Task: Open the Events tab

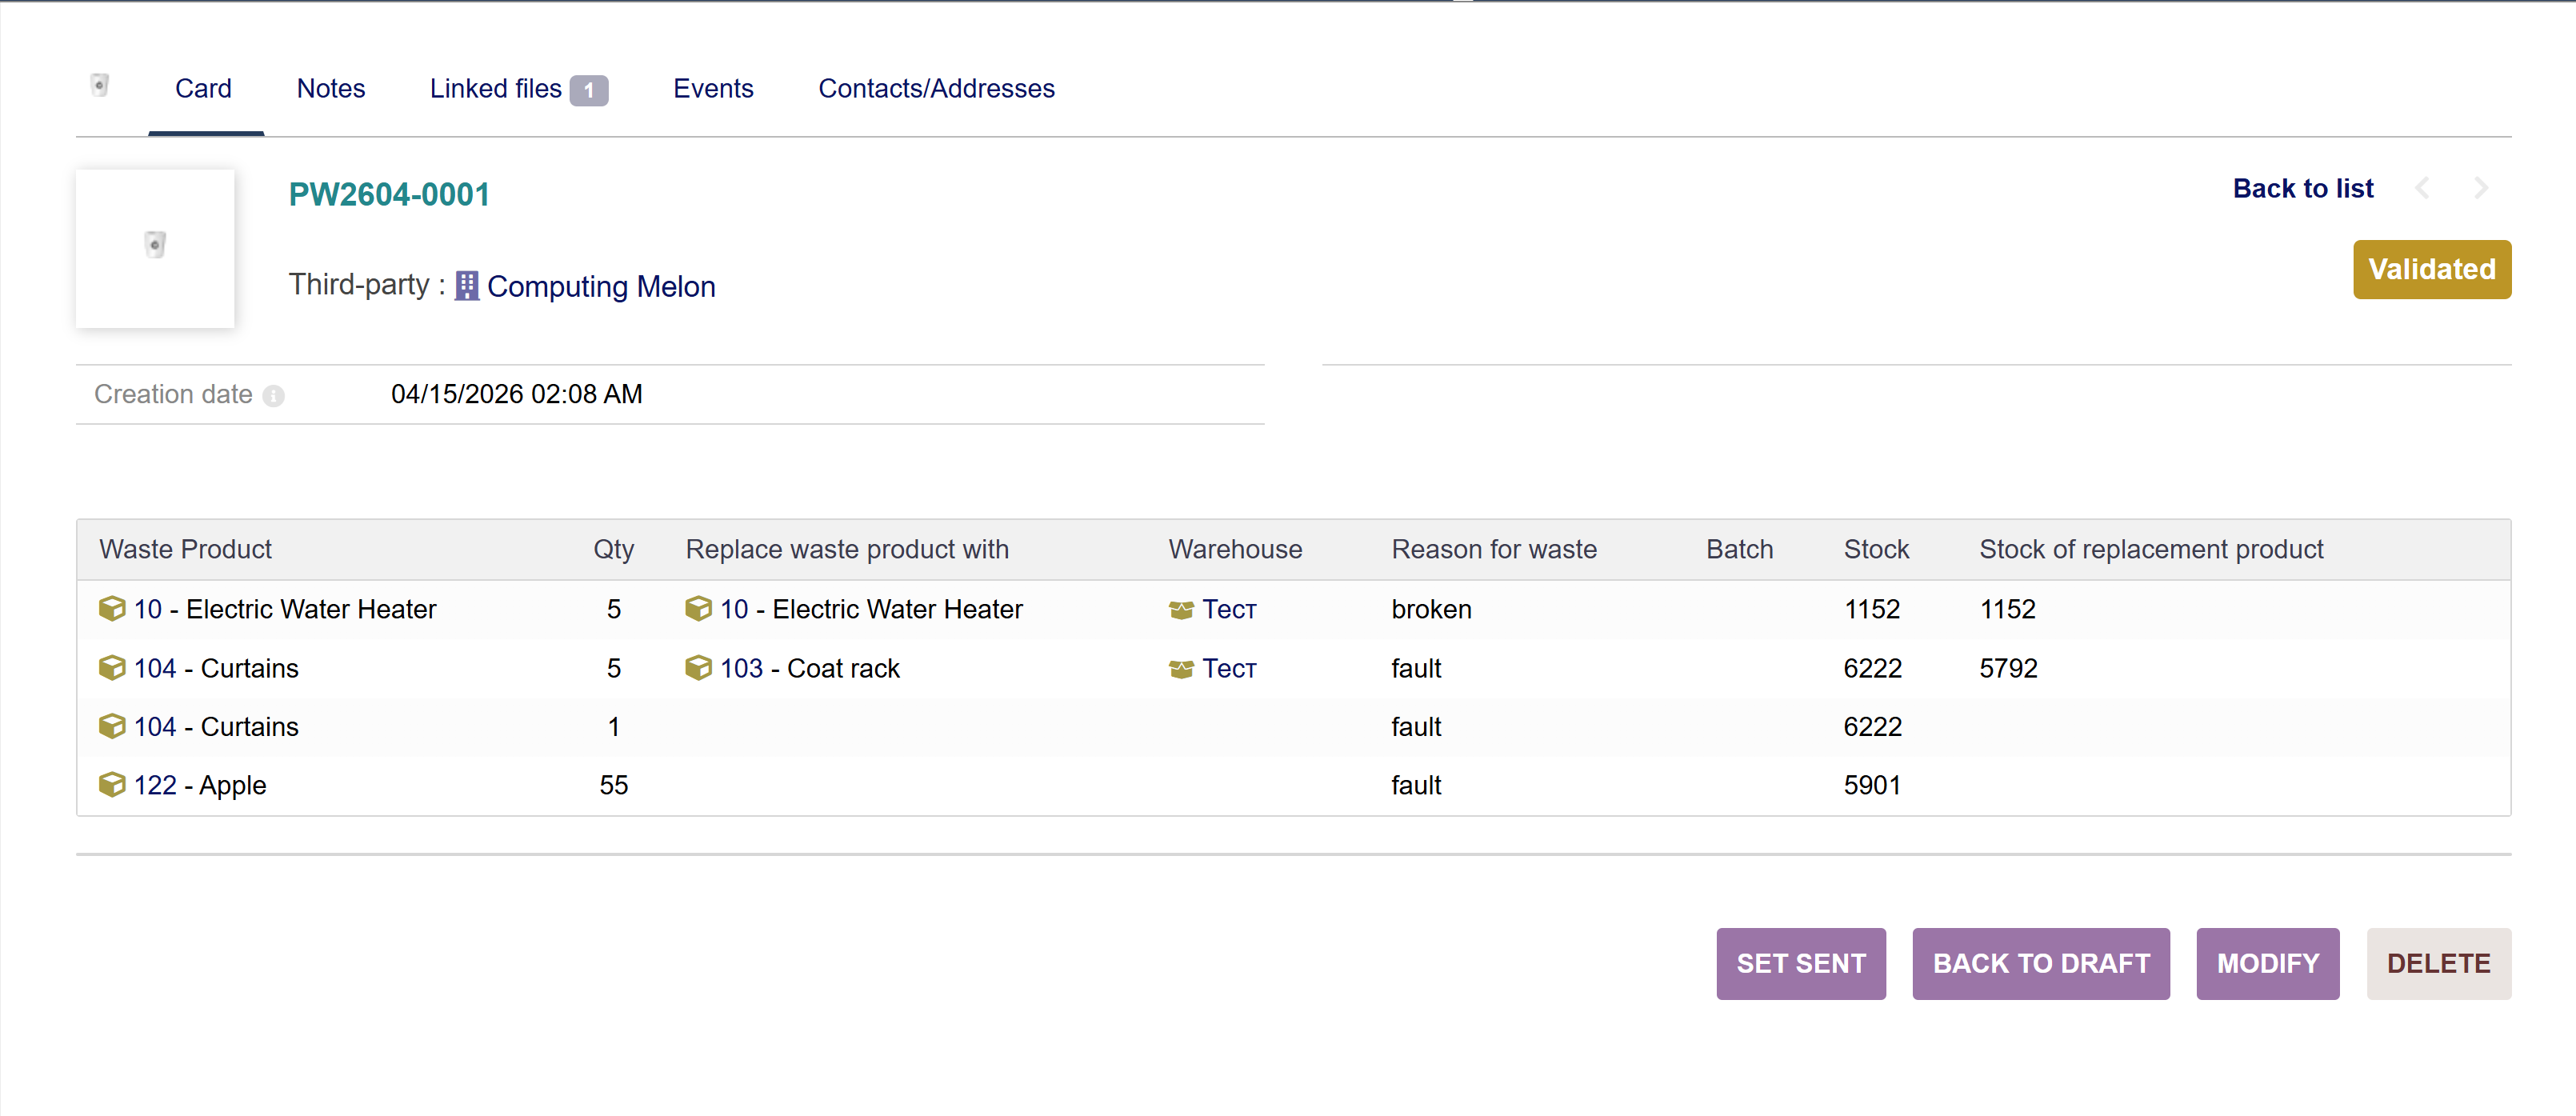Action: point(713,89)
